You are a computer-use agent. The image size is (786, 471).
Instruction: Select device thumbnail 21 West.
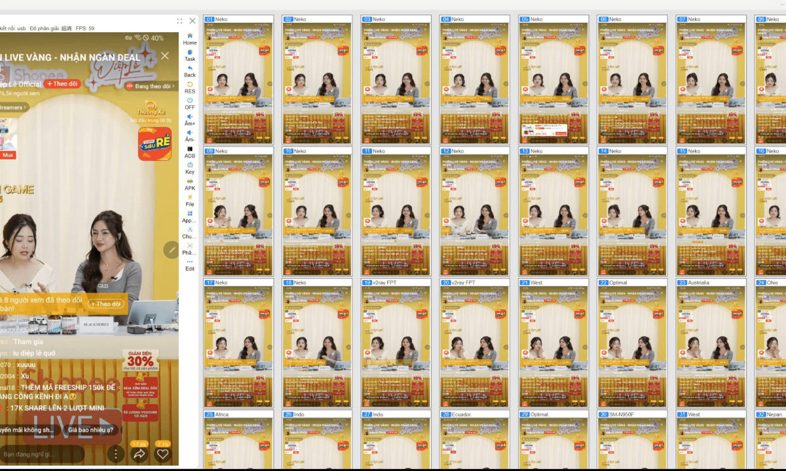pyautogui.click(x=553, y=343)
